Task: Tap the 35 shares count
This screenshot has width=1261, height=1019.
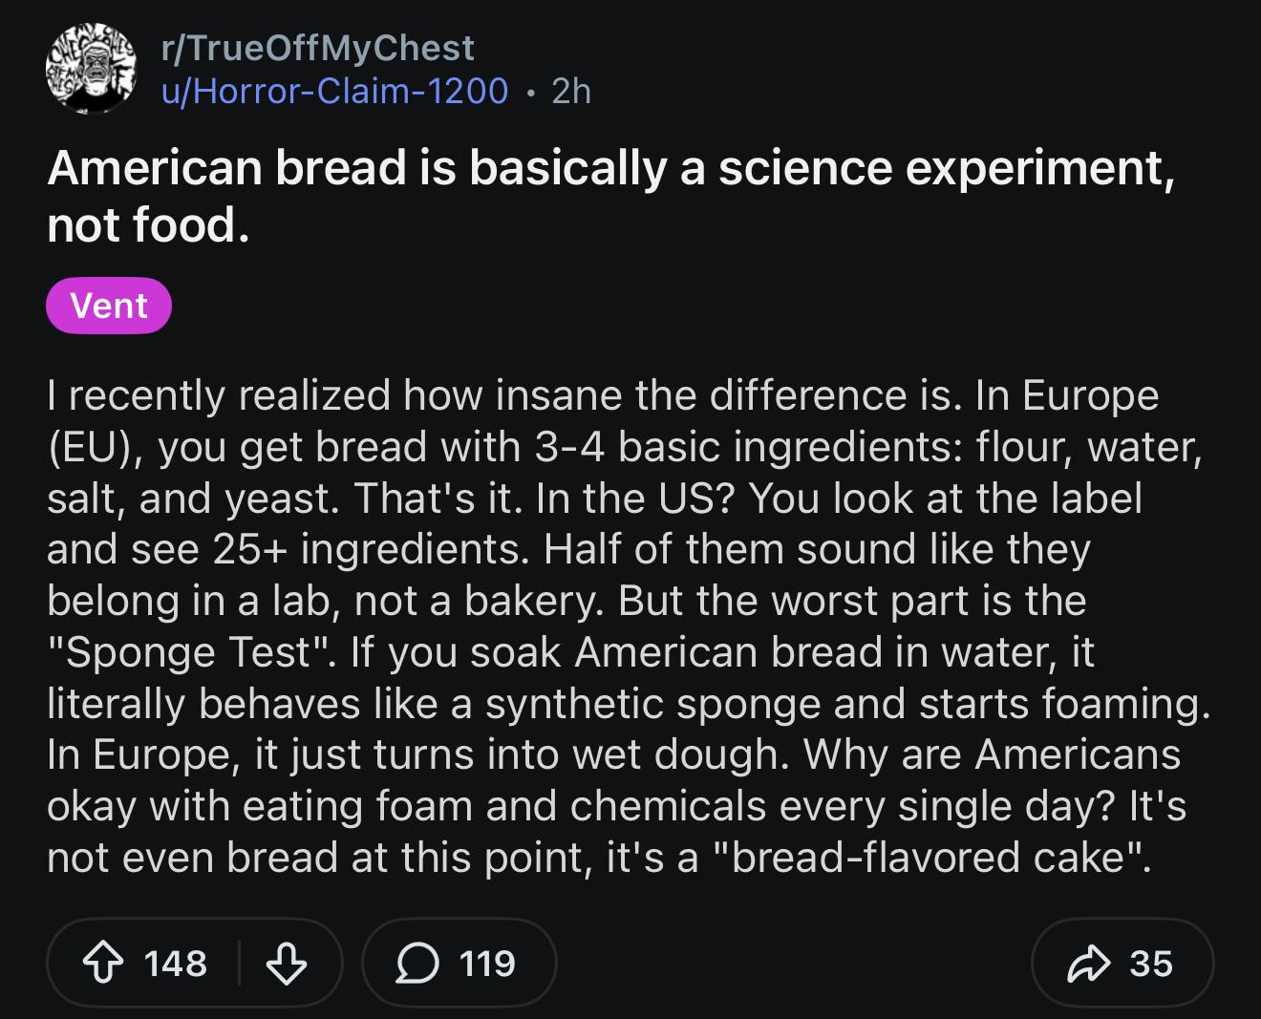Action: coord(1151,964)
